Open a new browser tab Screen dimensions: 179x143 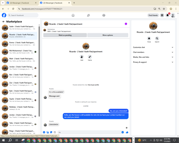pyautogui.click(x=74, y=3)
